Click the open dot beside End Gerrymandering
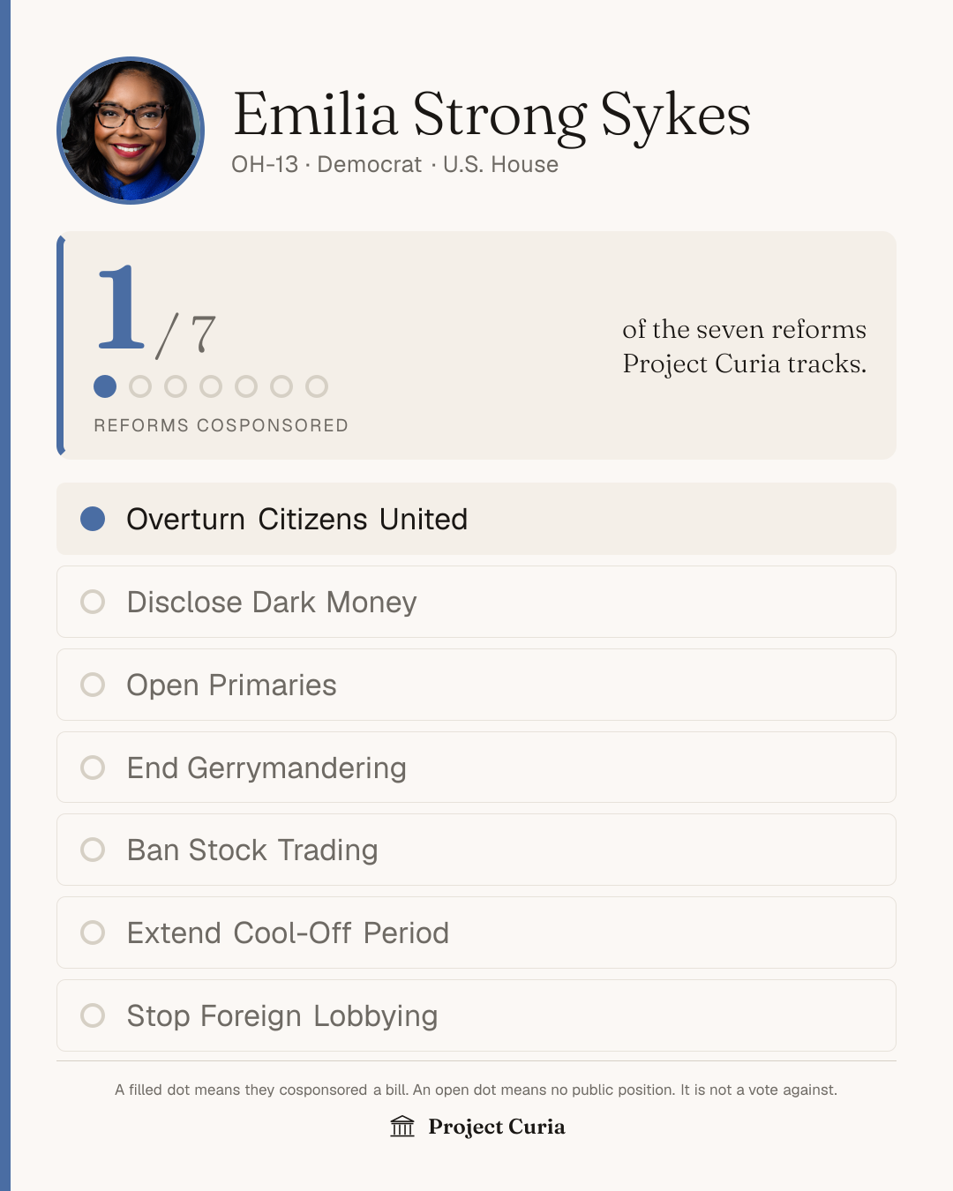 click(93, 768)
